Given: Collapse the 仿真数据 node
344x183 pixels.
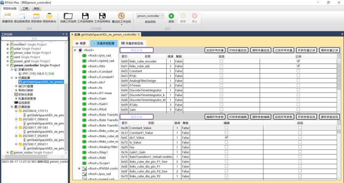Looking at the screenshot, I should (12, 107).
